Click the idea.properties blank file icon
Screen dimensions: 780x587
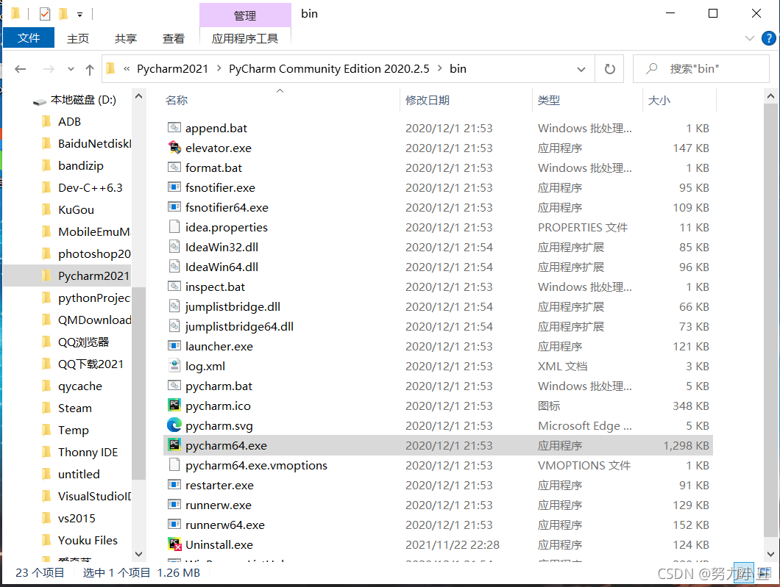(x=174, y=227)
